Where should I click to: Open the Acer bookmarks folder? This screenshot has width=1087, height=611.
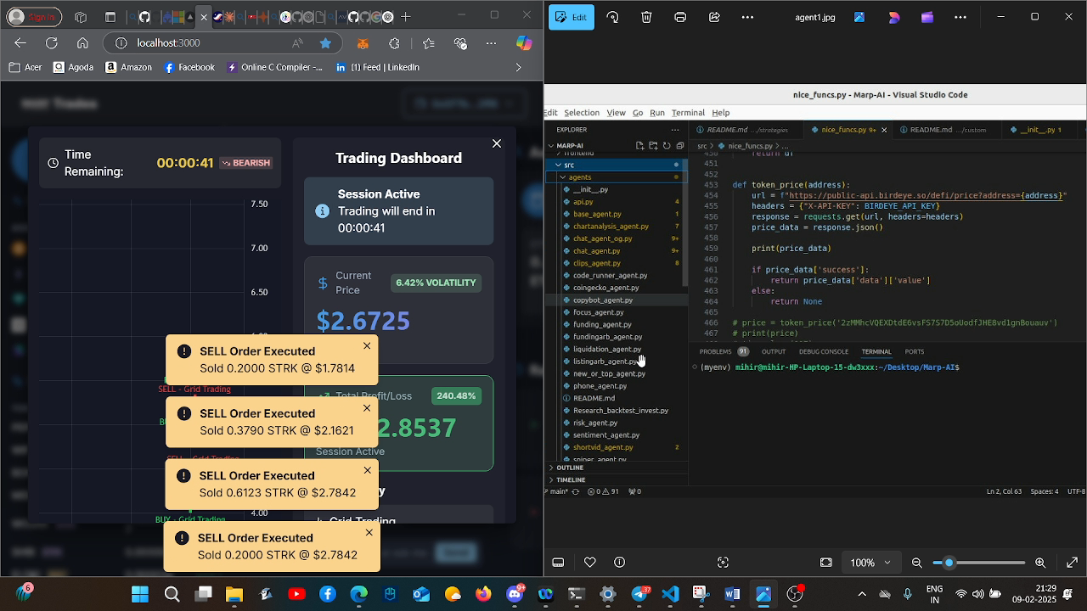[25, 67]
